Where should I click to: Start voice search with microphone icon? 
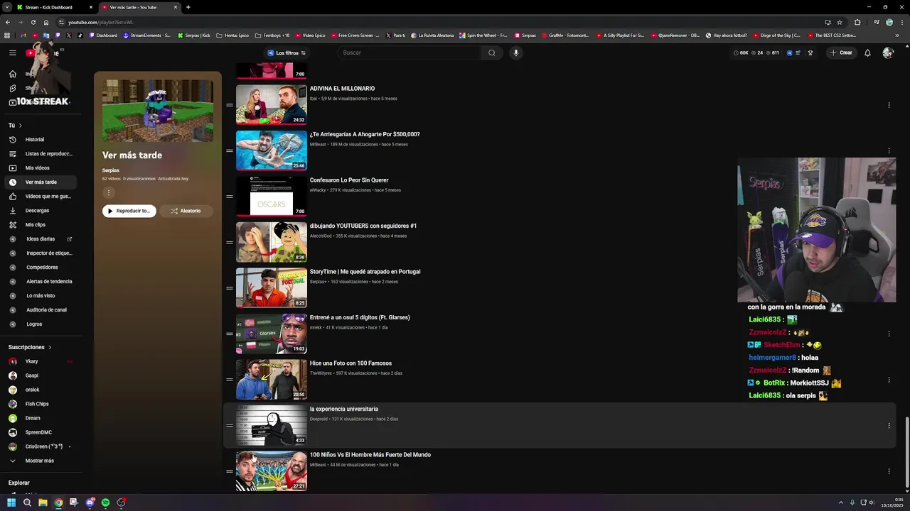516,53
